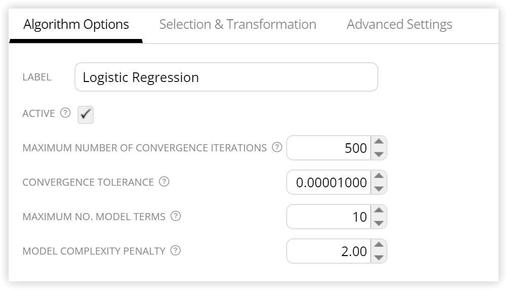Decrement convergence tolerance value

(379, 189)
